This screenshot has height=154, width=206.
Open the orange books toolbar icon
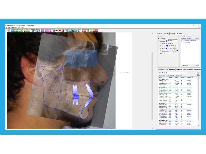93,31
